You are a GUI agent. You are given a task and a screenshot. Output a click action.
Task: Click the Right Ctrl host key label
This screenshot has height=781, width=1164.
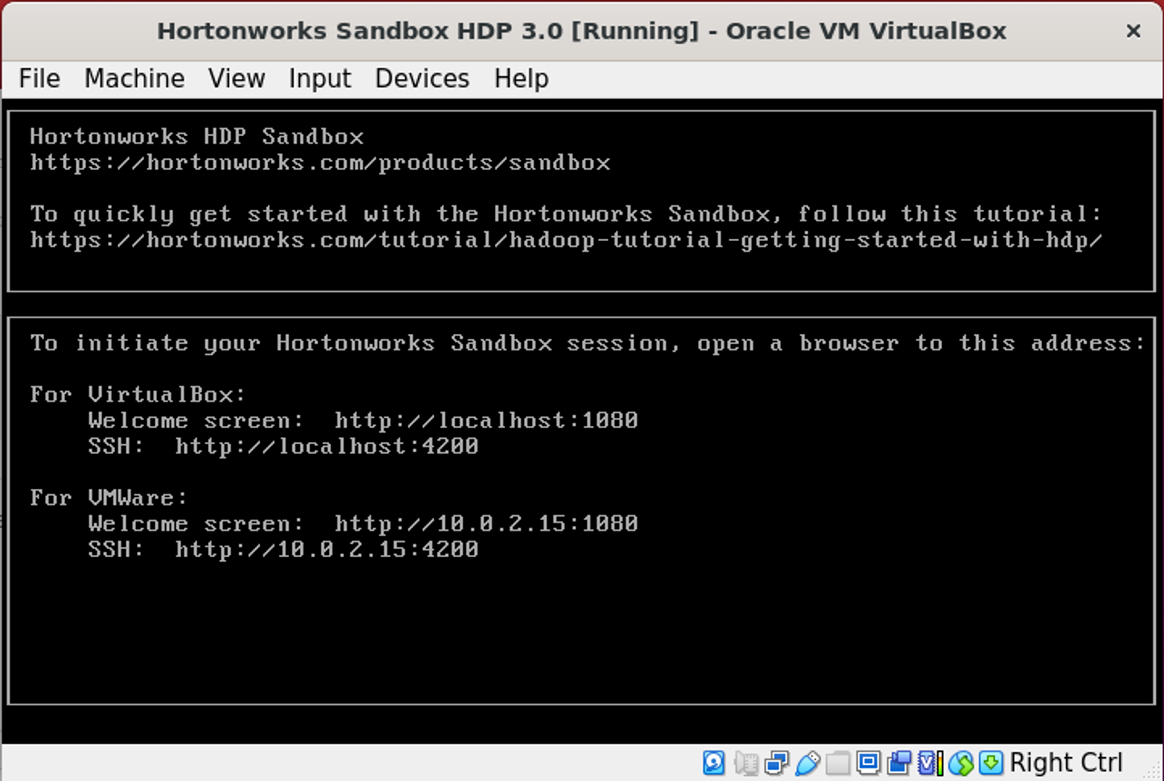(1066, 762)
